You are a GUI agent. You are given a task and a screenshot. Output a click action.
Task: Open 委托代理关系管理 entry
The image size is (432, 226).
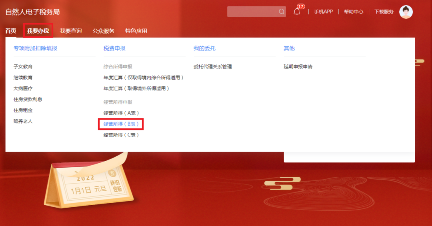click(212, 66)
